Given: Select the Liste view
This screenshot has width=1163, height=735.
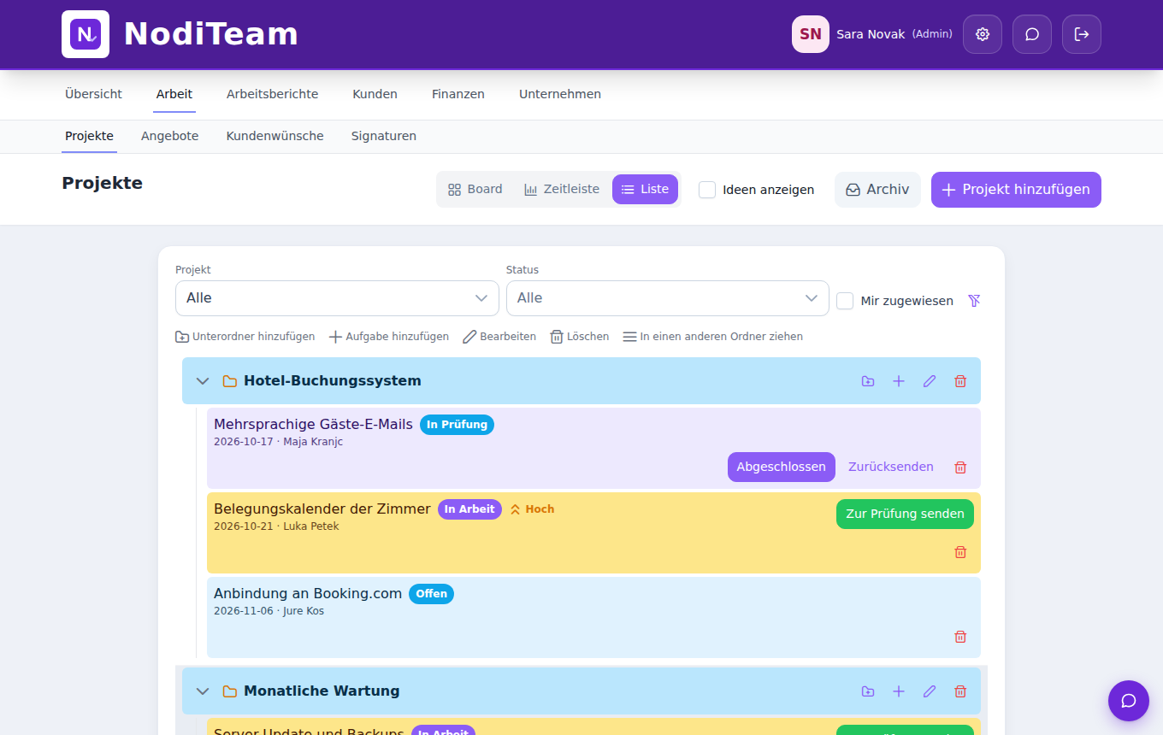Looking at the screenshot, I should pyautogui.click(x=645, y=190).
